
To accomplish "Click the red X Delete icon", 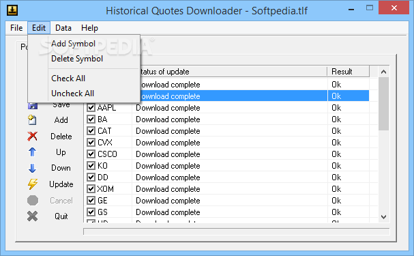I will (32, 137).
